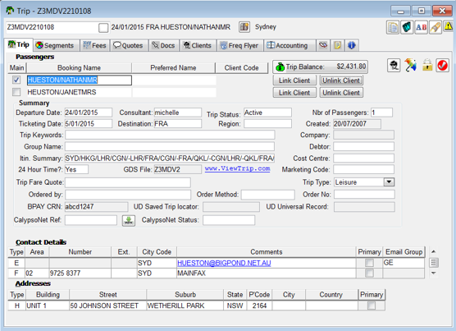456x331 pixels.
Task: Click the blue info icon tab
Action: [352, 45]
